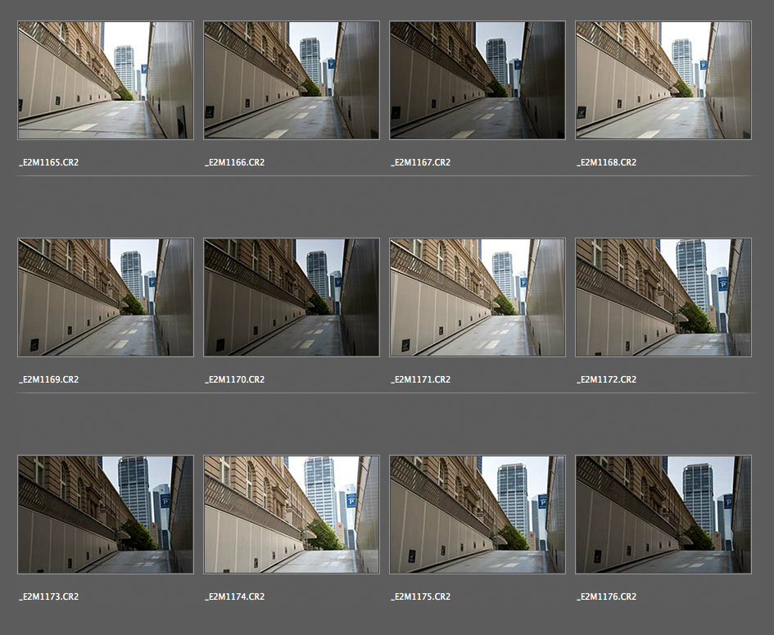Viewport: 774px width, 635px height.
Task: Click the _E2M1165.CR2 filename label
Action: (49, 162)
